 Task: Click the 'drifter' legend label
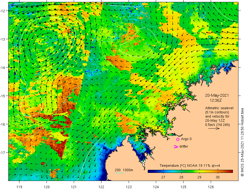click(184, 146)
